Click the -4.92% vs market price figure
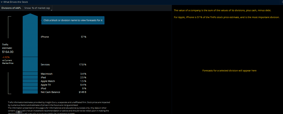Screen dimensions: 283x114 6,57
